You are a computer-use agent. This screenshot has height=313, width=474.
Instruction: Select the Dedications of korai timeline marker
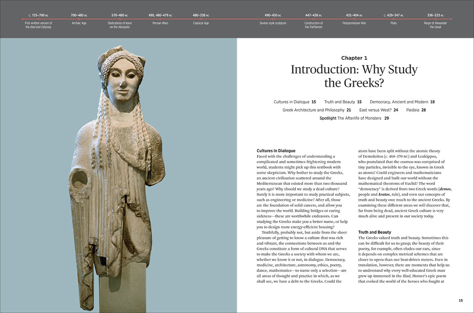point(120,19)
